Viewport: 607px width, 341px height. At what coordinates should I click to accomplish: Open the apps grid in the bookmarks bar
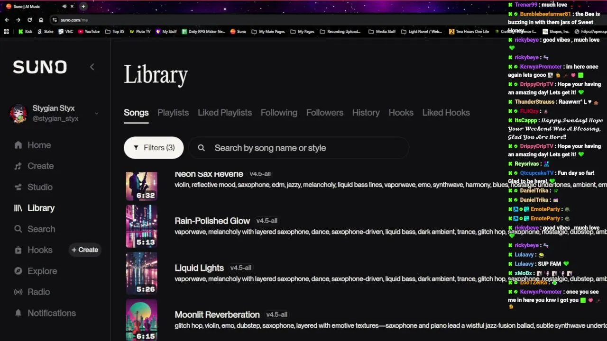coord(6,32)
